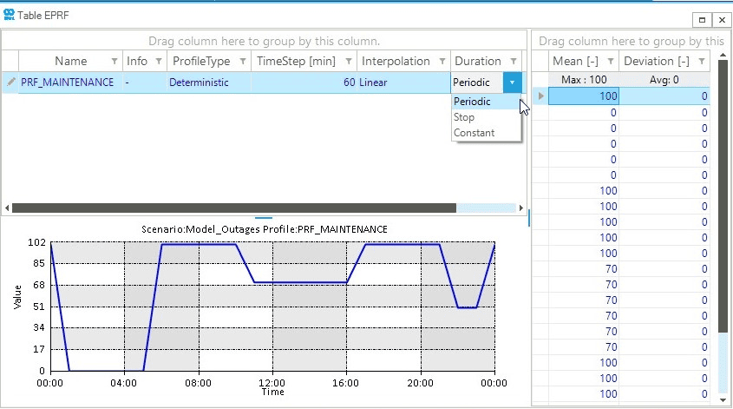The height and width of the screenshot is (409, 733).
Task: Click the Deterministic ProfileType cell
Action: pyautogui.click(x=199, y=82)
